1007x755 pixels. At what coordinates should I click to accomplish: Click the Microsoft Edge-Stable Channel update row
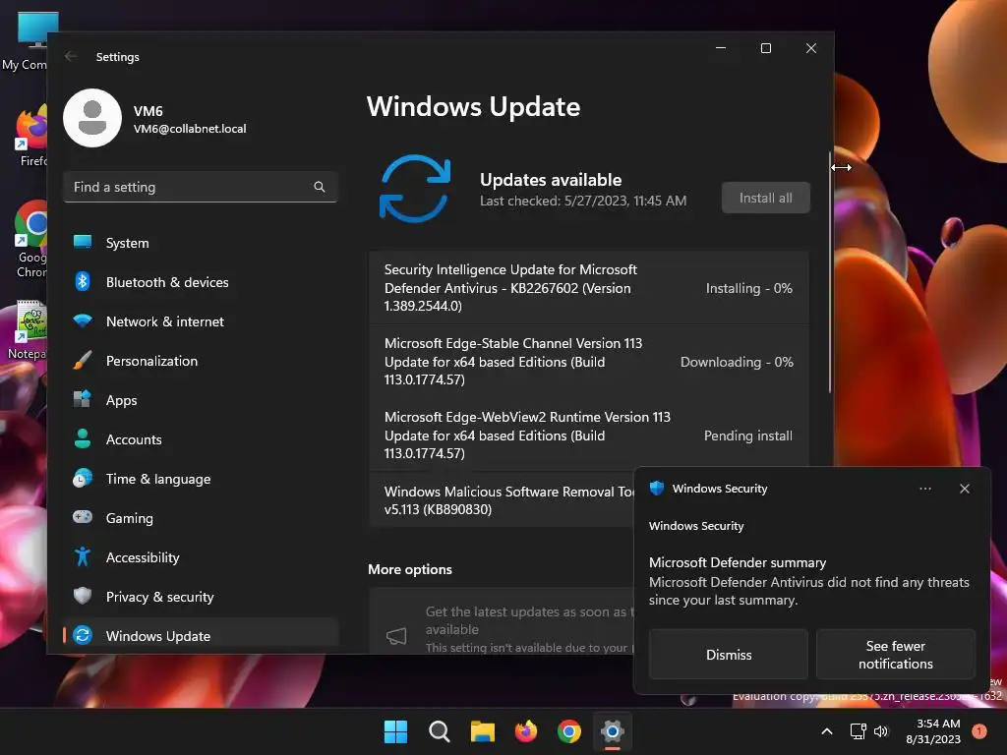pos(588,361)
